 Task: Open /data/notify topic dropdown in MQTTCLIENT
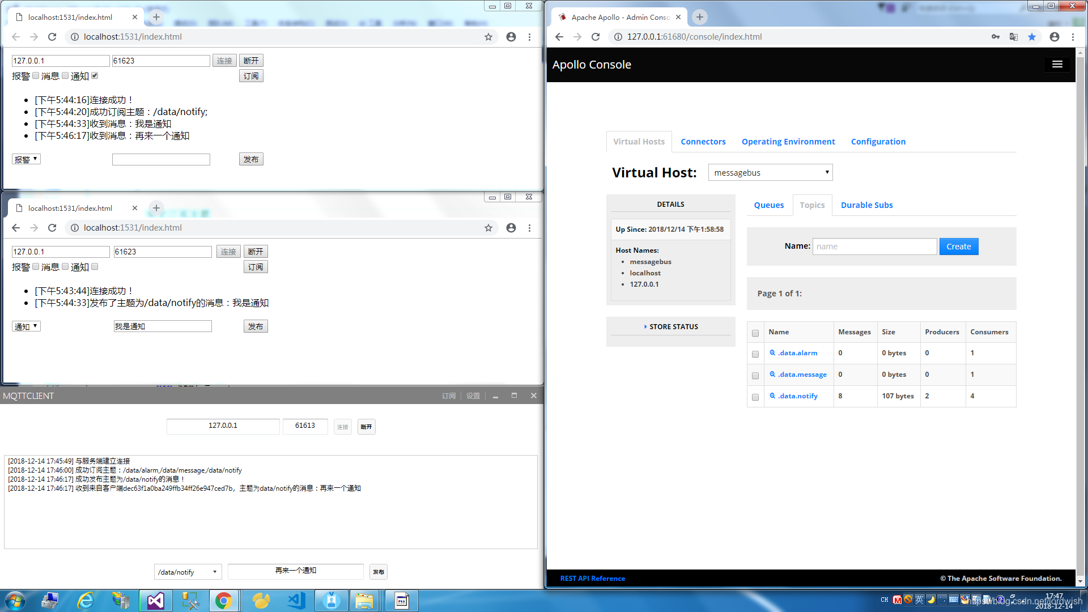point(188,572)
